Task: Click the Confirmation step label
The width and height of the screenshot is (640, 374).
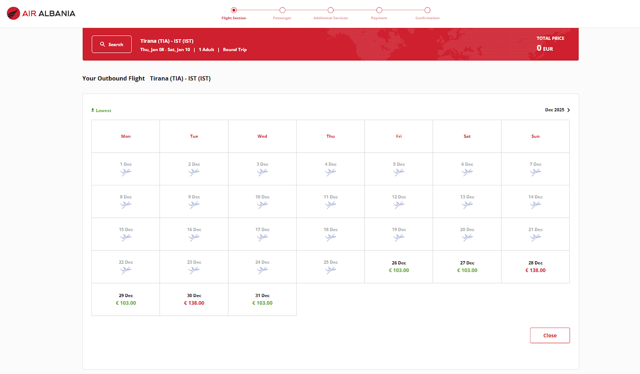Action: (x=427, y=18)
